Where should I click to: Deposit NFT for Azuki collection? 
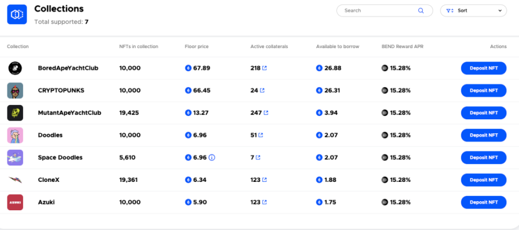[x=483, y=203]
